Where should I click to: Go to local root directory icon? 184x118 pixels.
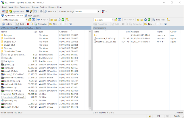[55, 20]
